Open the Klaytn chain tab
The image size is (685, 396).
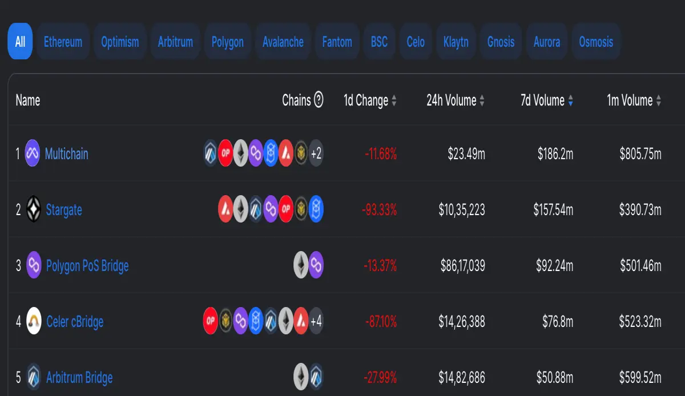pyautogui.click(x=456, y=42)
